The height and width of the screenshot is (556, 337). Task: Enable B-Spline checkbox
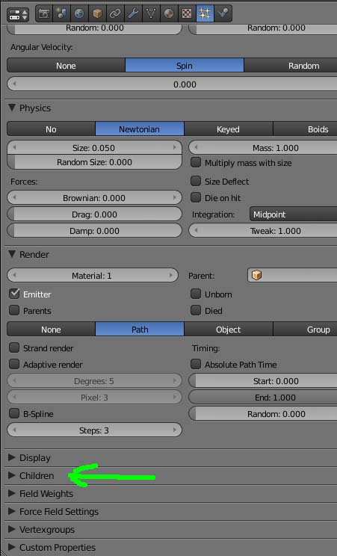(14, 413)
